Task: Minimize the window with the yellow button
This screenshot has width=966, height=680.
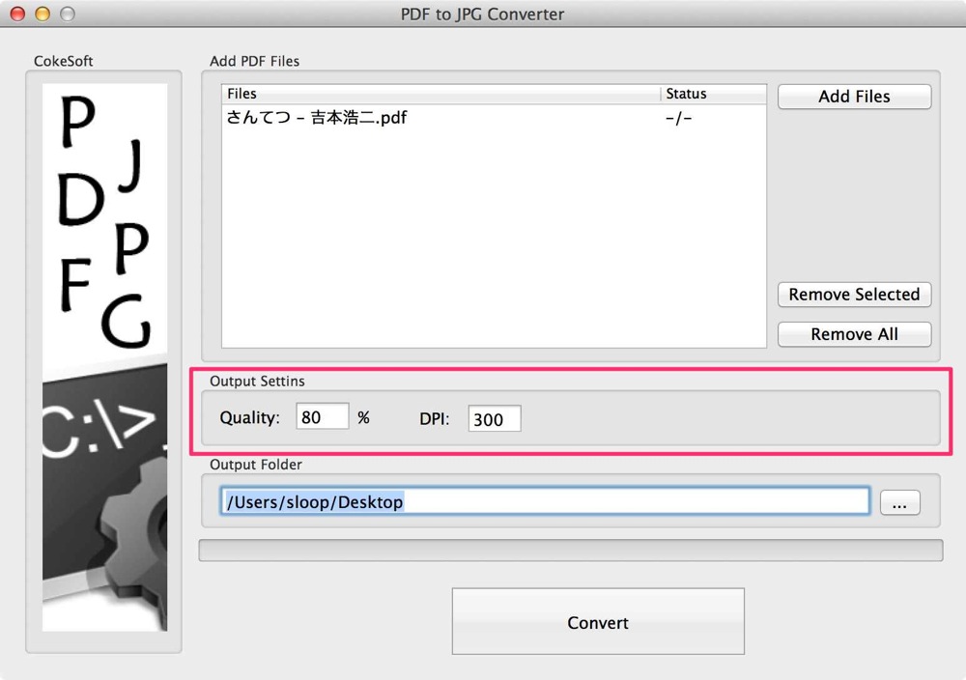Action: click(x=43, y=14)
